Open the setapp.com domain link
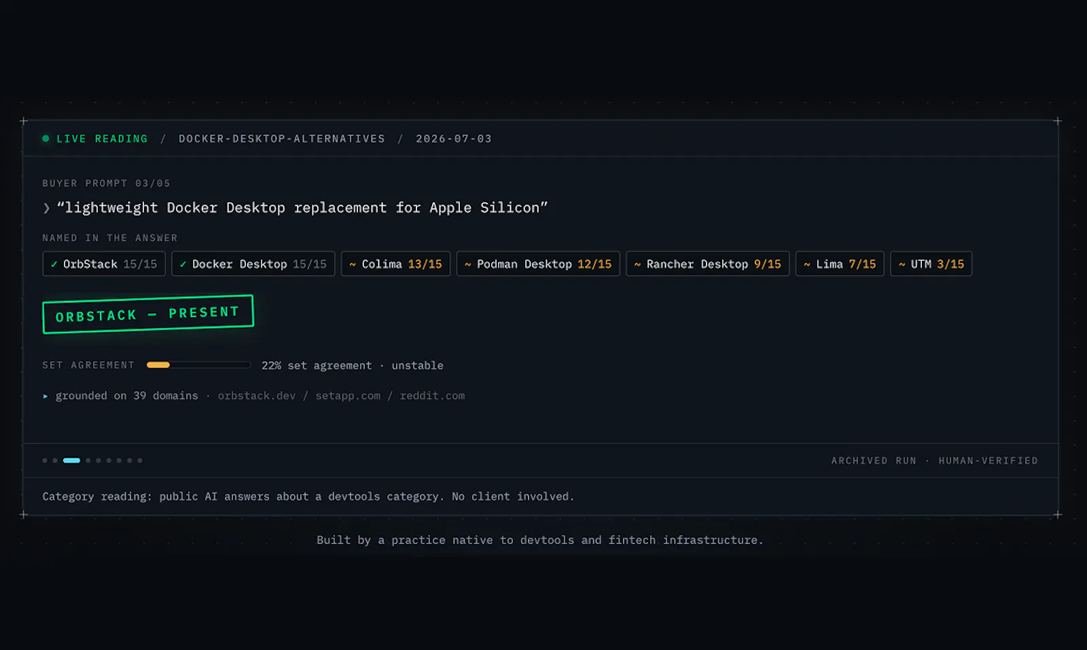The image size is (1087, 650). (348, 396)
